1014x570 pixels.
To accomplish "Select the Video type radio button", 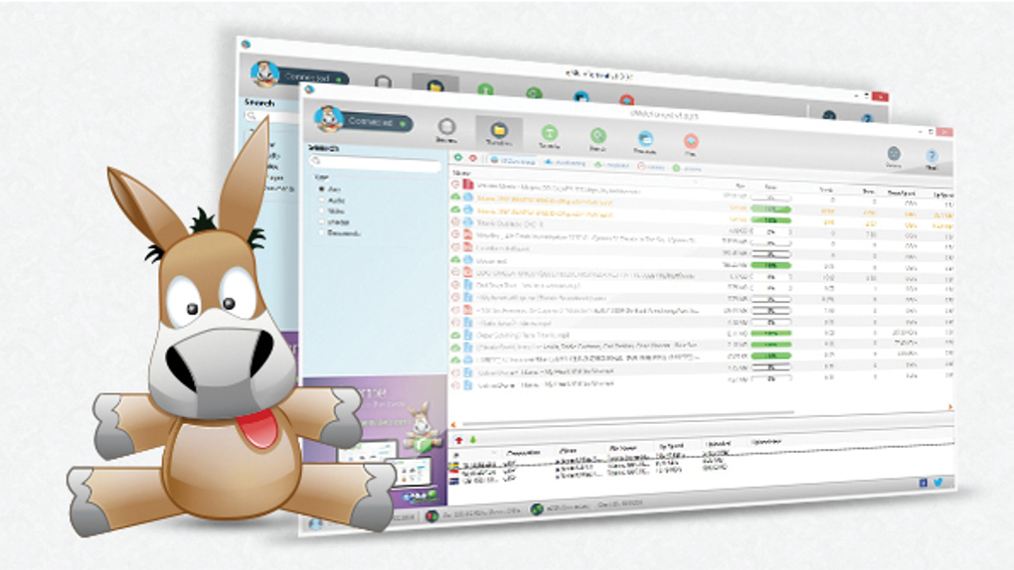I will point(321,211).
